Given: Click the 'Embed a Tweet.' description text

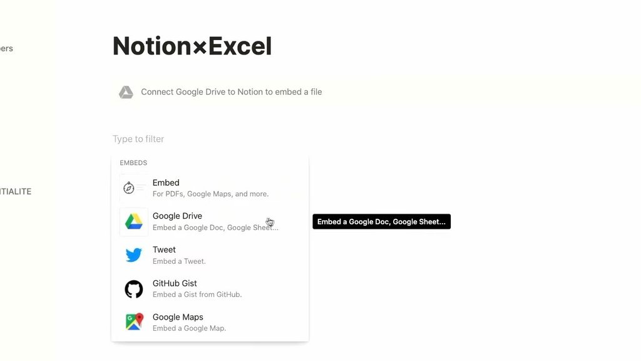Looking at the screenshot, I should [x=179, y=261].
